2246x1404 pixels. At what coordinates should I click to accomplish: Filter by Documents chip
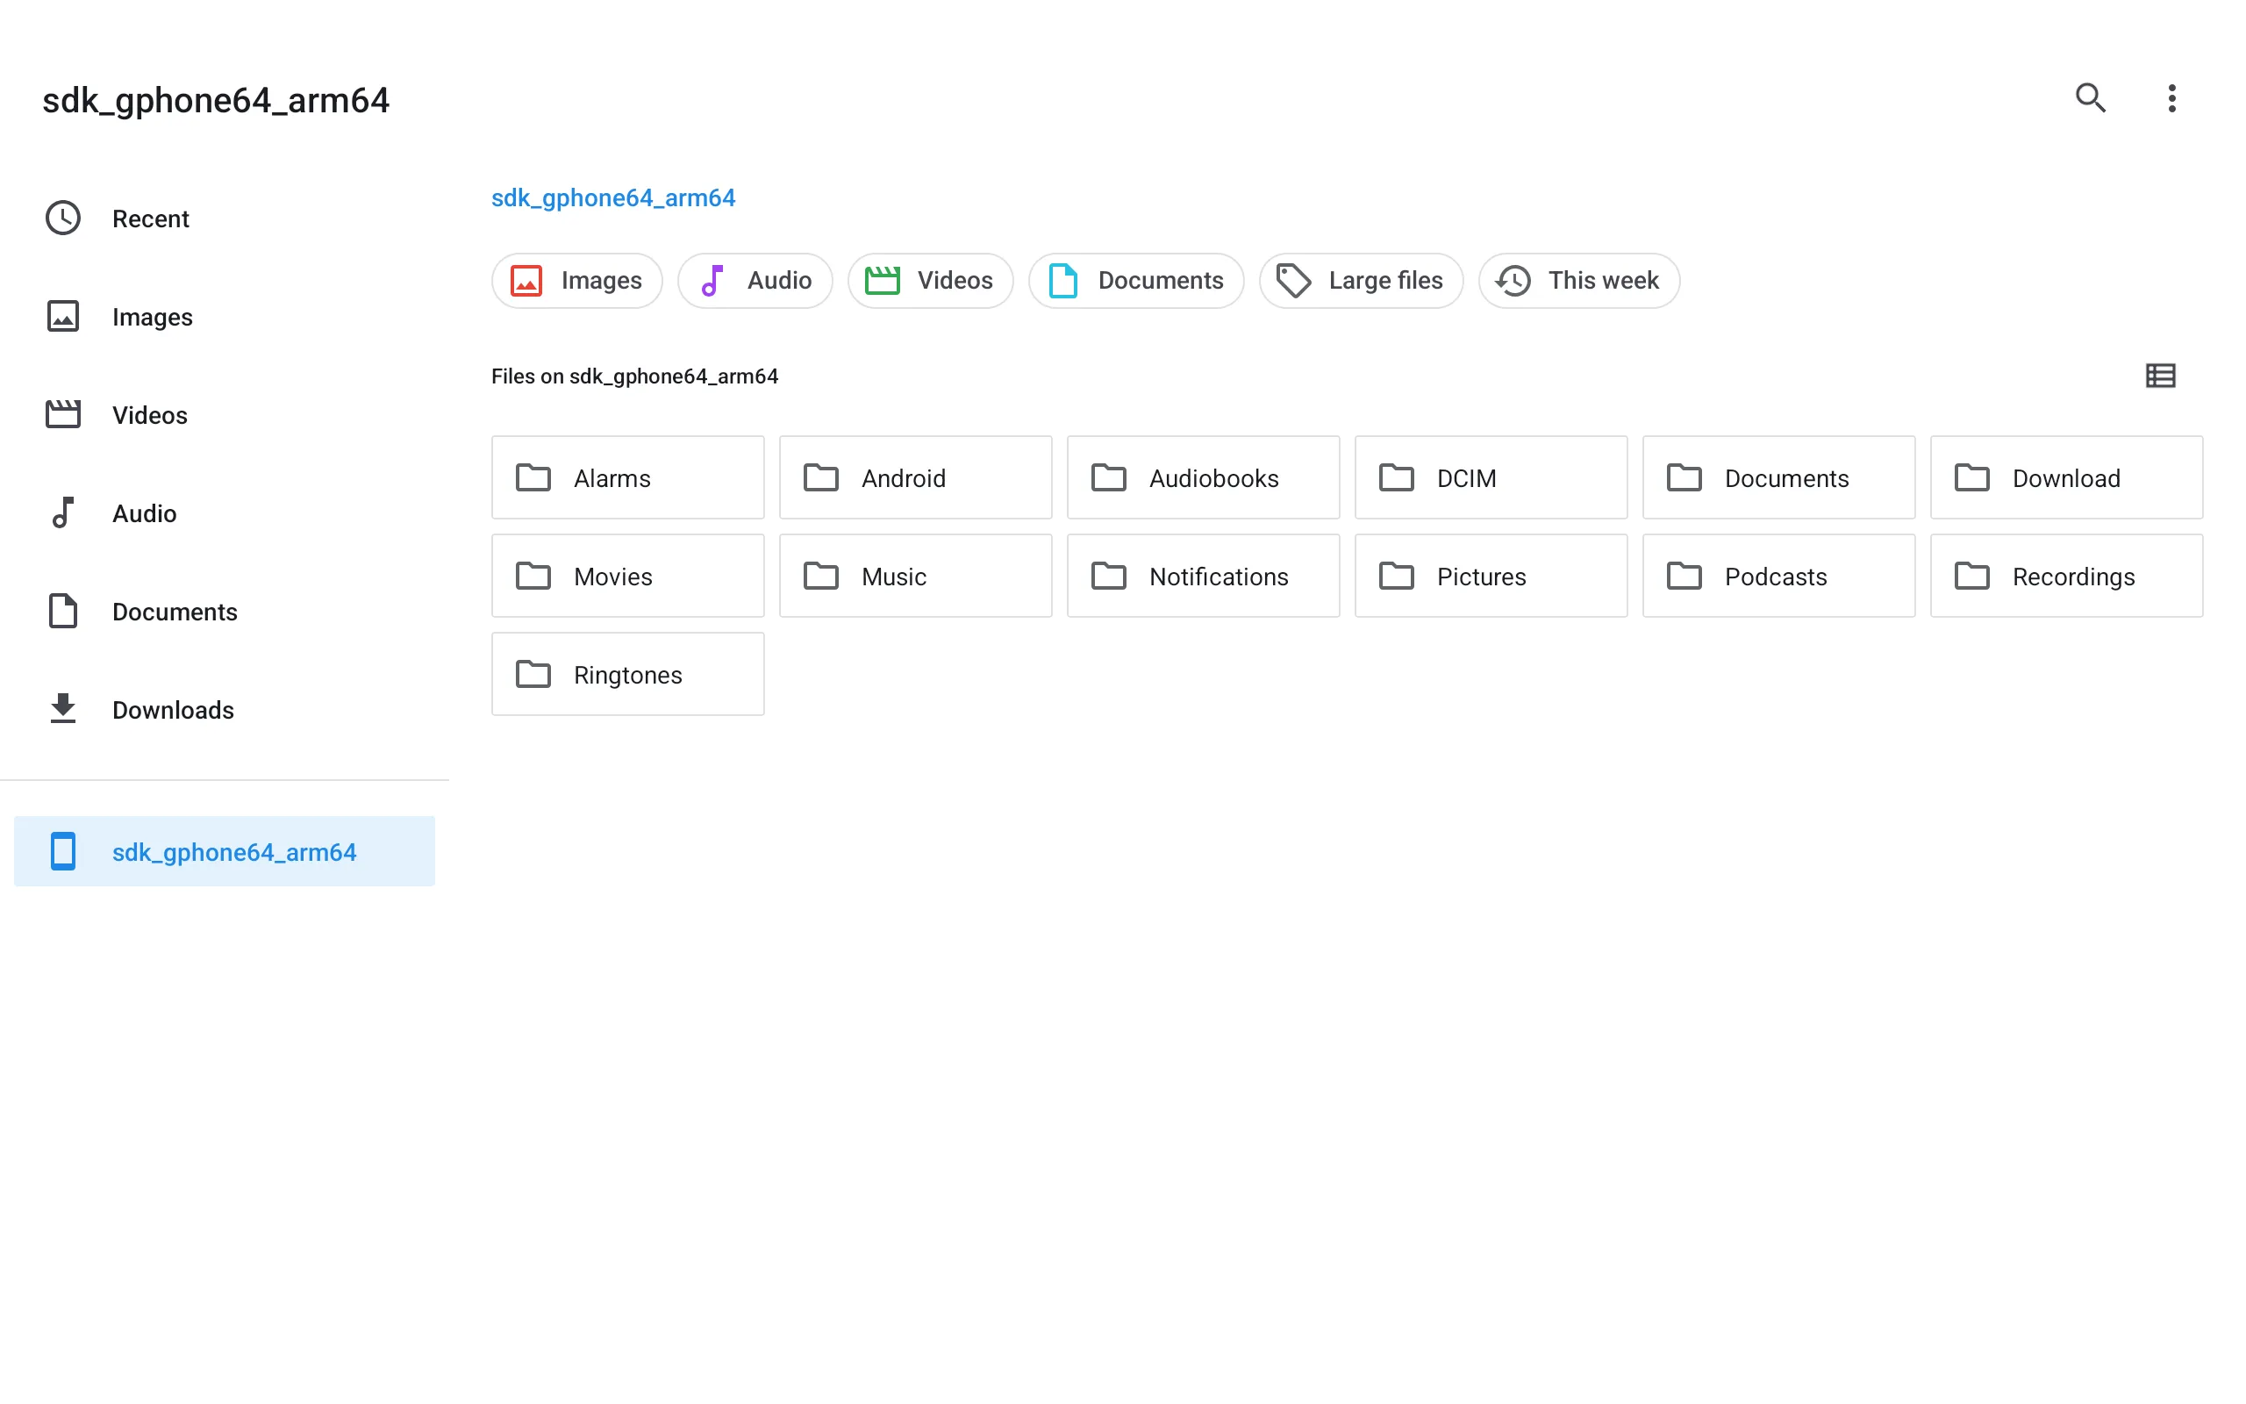coord(1136,281)
